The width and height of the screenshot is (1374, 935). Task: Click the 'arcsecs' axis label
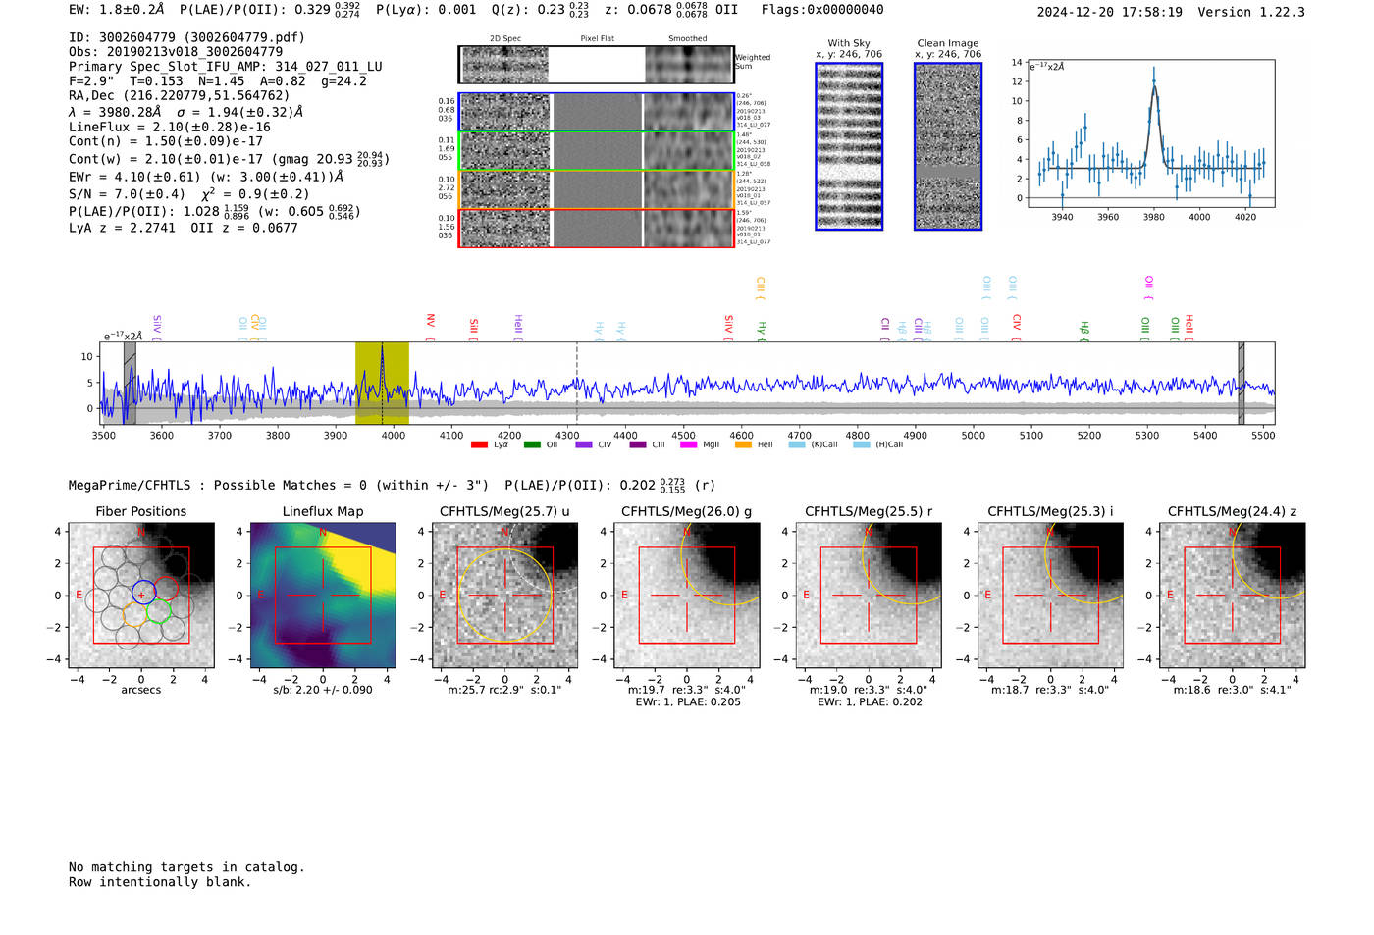(141, 690)
